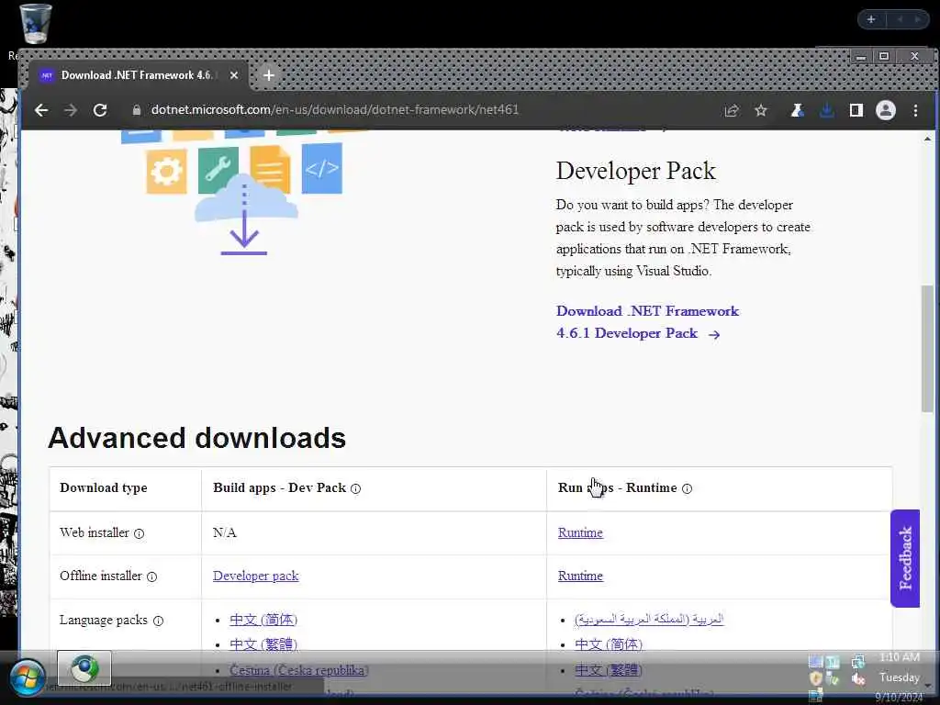Open the browser profile avatar

tap(886, 110)
